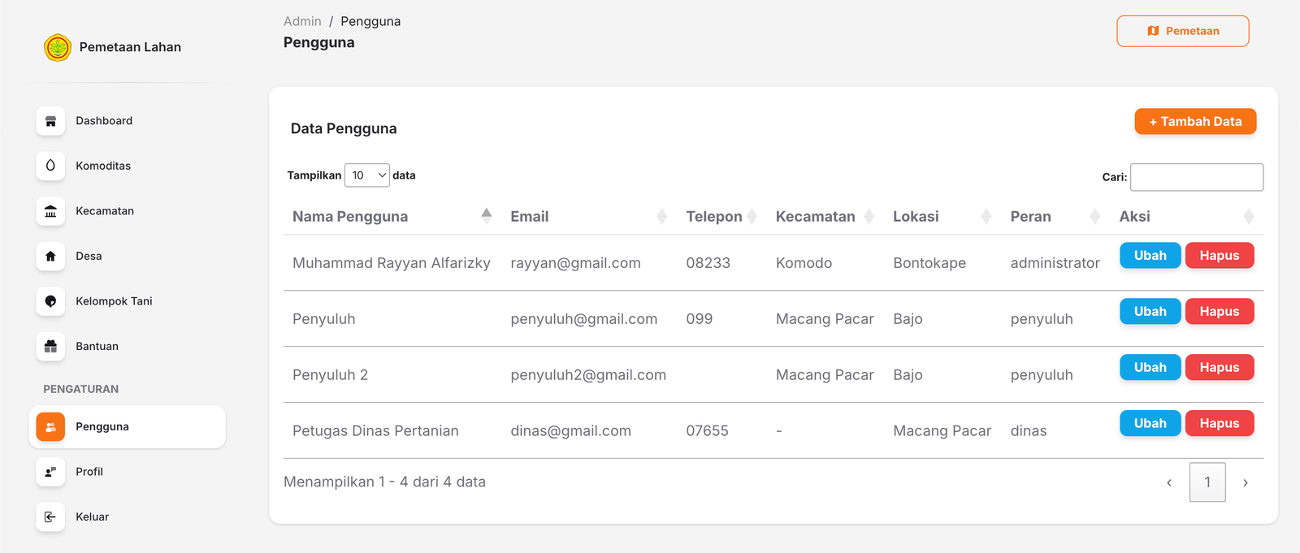Click the Desa home icon
This screenshot has width=1300, height=553.
[x=50, y=256]
